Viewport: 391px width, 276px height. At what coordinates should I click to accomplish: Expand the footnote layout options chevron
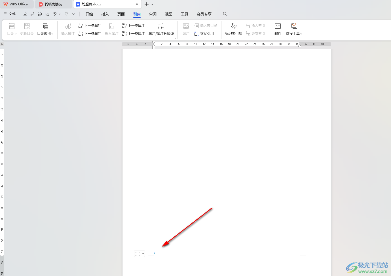[x=143, y=254]
